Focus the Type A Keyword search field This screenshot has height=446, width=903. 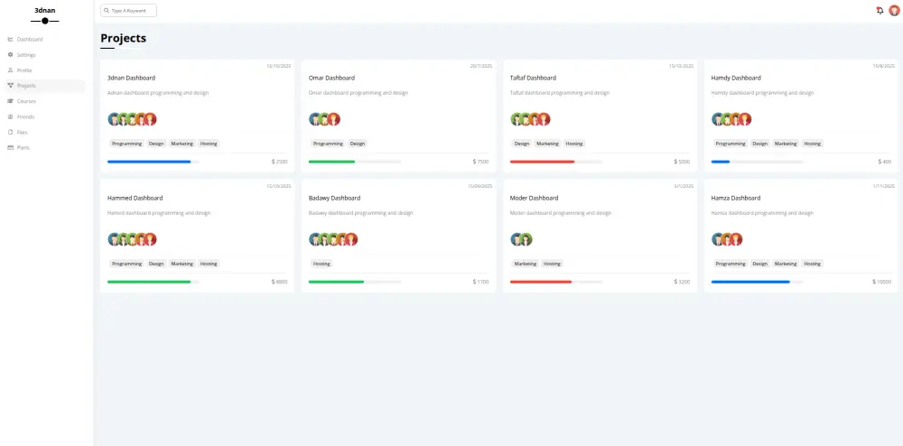(x=128, y=10)
